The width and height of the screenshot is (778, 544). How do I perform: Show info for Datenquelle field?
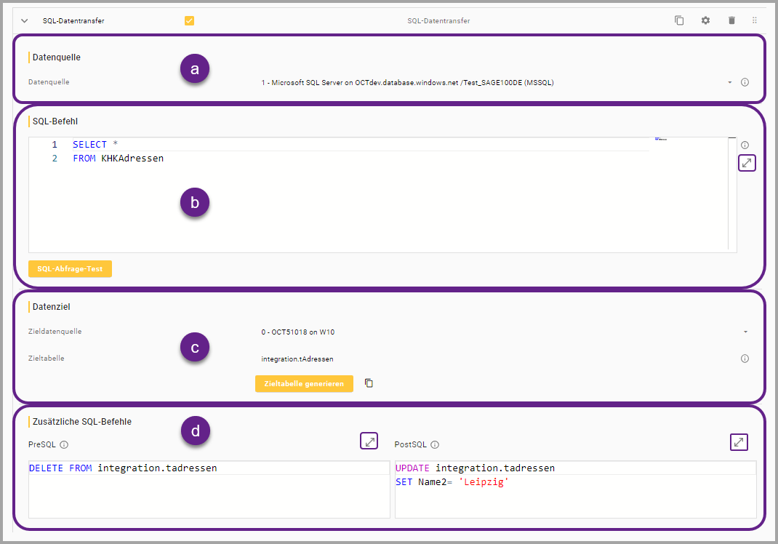[745, 83]
